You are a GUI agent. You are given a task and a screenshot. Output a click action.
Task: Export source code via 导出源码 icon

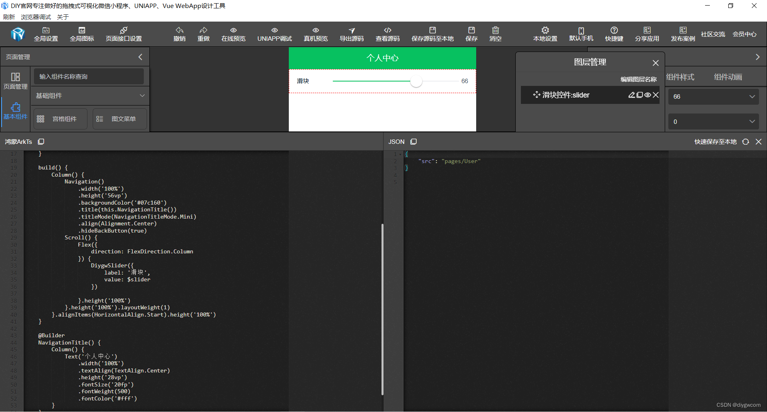(x=352, y=34)
